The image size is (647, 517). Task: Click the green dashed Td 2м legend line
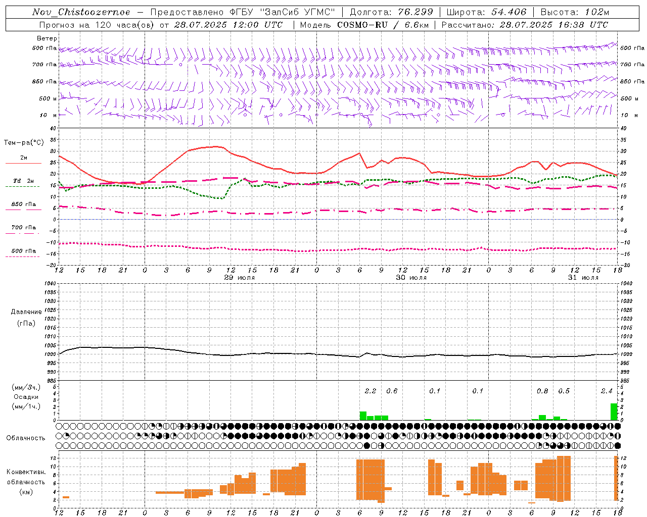(x=23, y=186)
